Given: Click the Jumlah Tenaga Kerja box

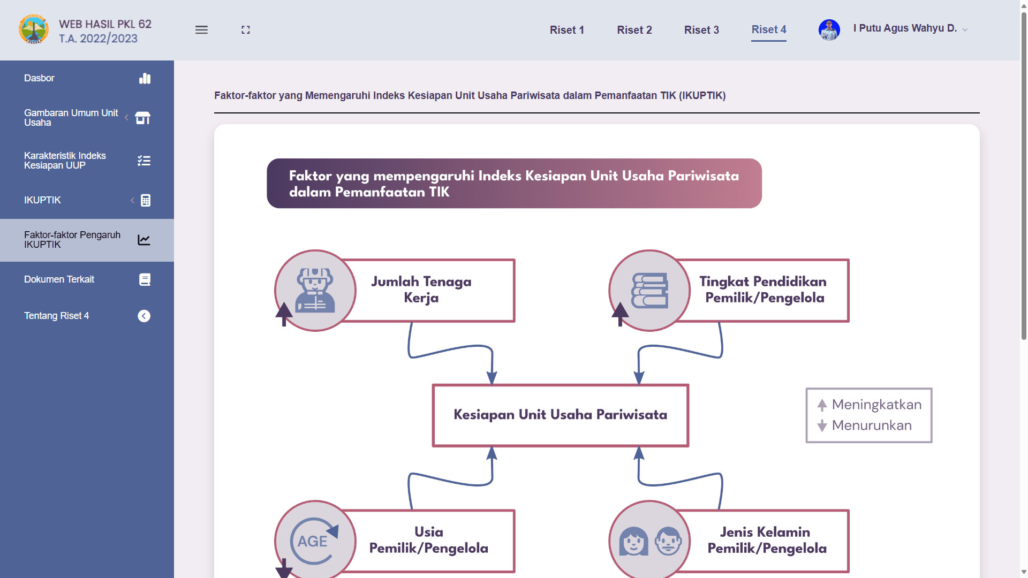Looking at the screenshot, I should (x=428, y=290).
